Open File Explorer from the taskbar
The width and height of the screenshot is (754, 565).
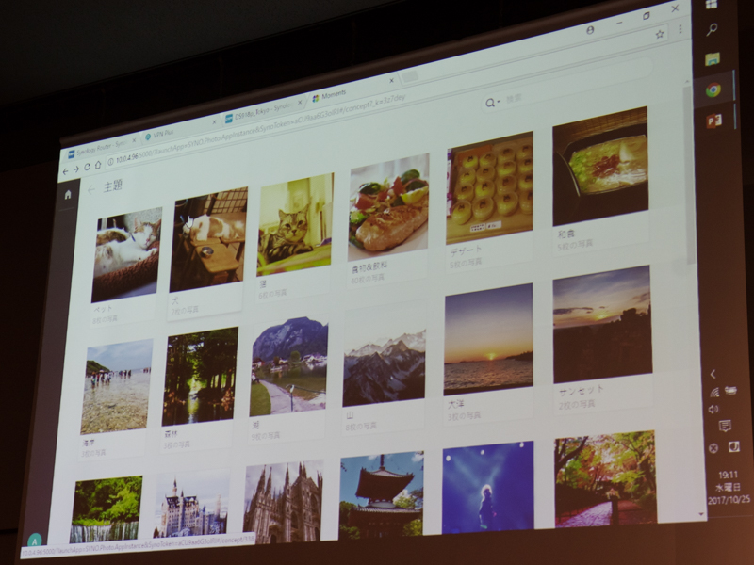(x=713, y=59)
